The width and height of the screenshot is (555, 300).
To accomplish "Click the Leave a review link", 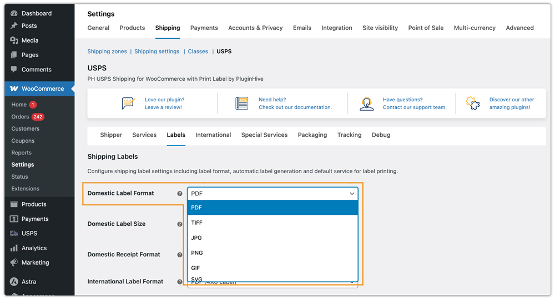I will (x=163, y=107).
